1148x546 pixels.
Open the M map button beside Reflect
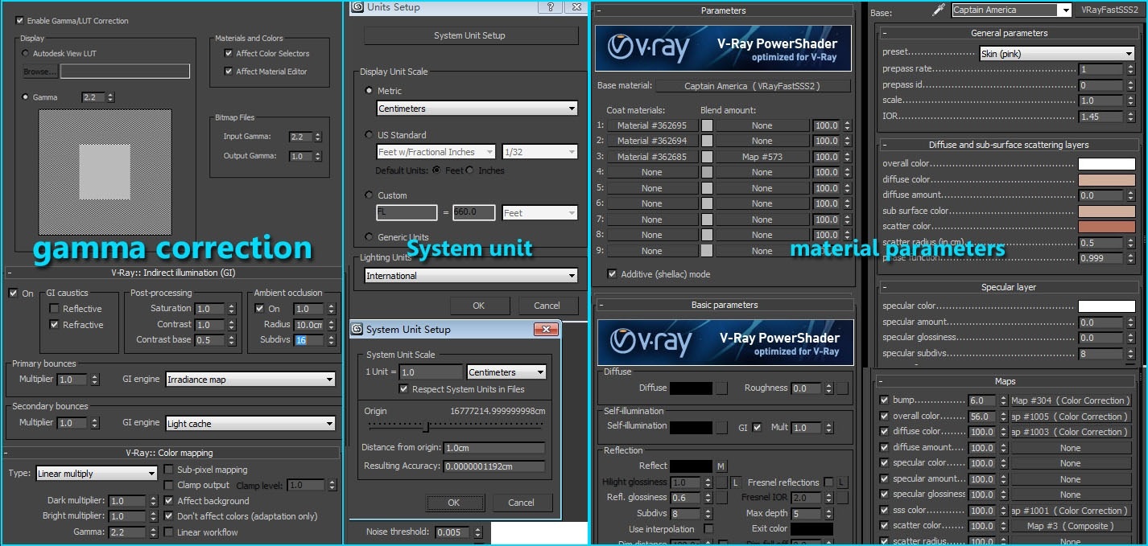pos(721,466)
